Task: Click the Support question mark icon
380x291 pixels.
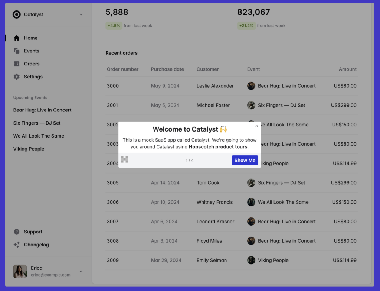Action: [16, 232]
